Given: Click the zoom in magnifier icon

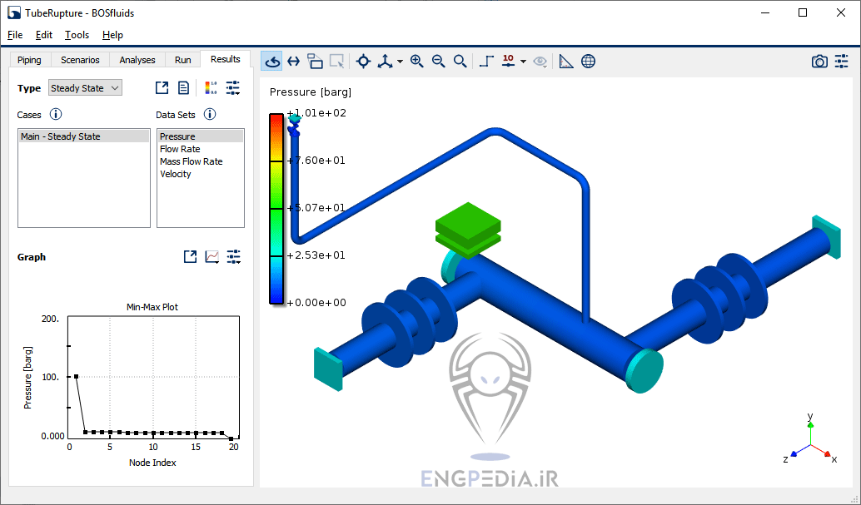Looking at the screenshot, I should tap(416, 61).
